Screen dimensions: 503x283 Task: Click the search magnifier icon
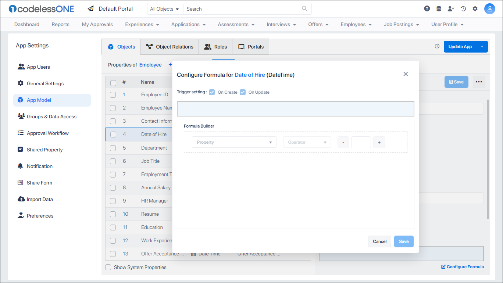click(x=304, y=9)
